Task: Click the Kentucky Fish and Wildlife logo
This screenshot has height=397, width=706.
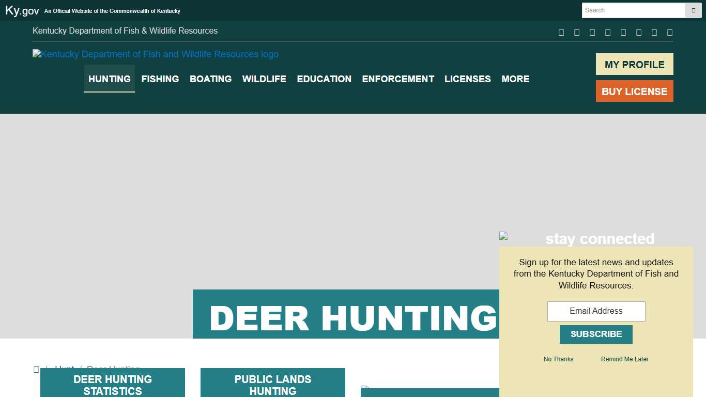Action: point(155,54)
